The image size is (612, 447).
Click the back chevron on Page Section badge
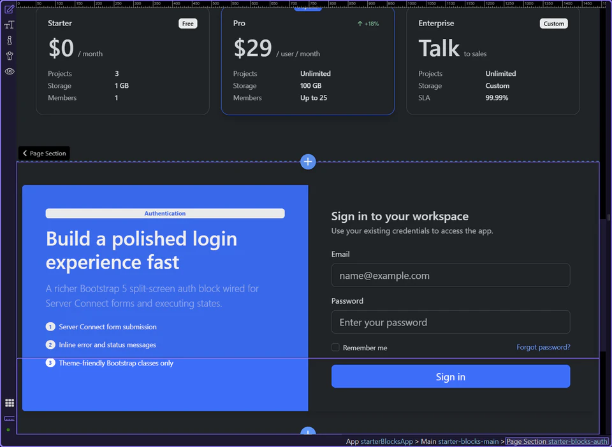pos(24,153)
